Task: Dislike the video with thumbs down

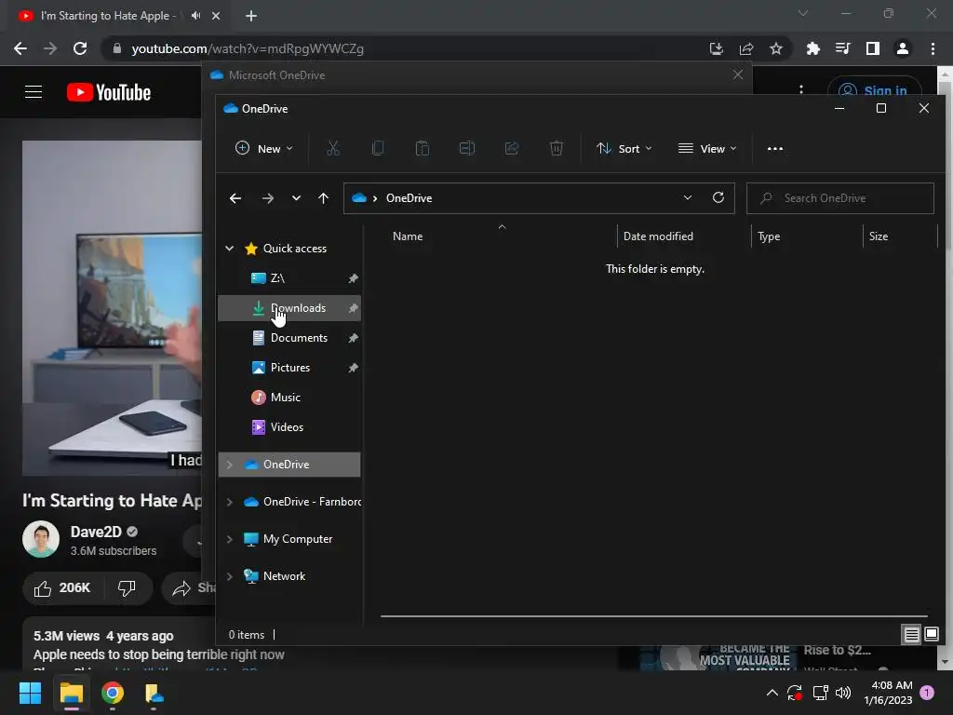Action: pos(127,588)
